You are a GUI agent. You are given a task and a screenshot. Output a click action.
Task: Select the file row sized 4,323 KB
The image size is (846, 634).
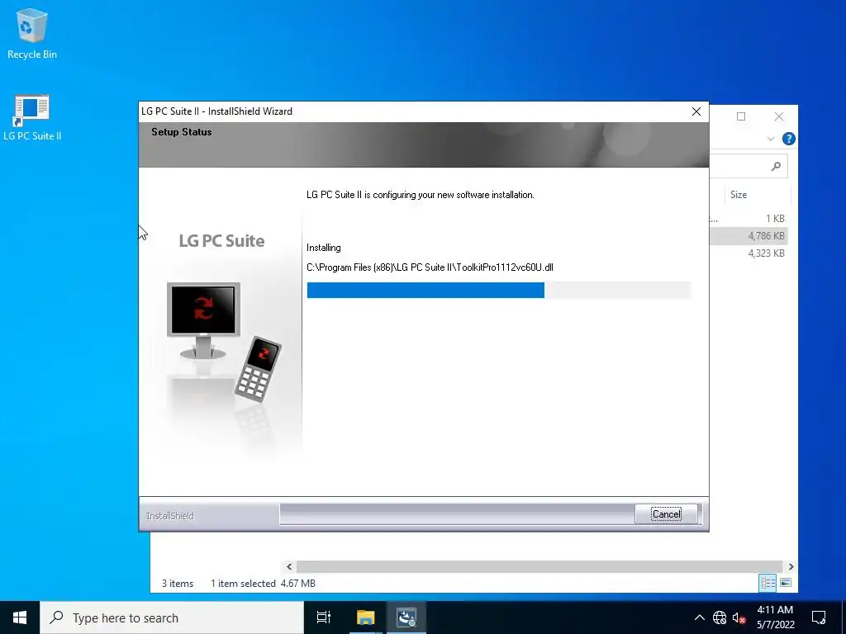[x=749, y=253]
